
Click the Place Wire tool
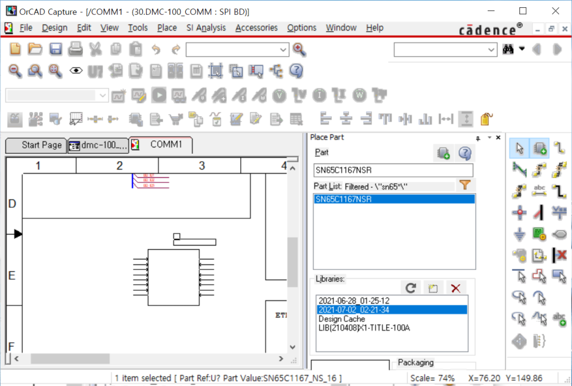(559, 148)
